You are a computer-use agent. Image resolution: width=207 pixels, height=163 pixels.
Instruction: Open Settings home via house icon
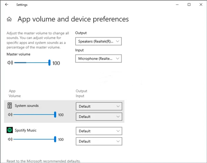pyautogui.click(x=9, y=19)
